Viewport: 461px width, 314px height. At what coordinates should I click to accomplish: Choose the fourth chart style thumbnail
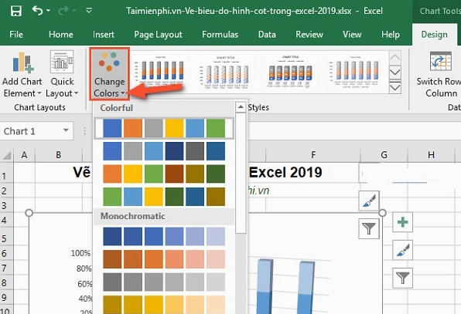pos(355,72)
